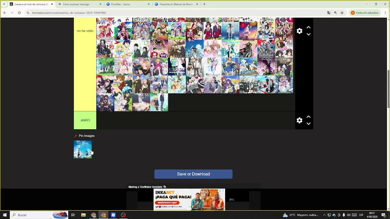Show hidden system tray icons
The image size is (390, 219).
tap(324, 215)
